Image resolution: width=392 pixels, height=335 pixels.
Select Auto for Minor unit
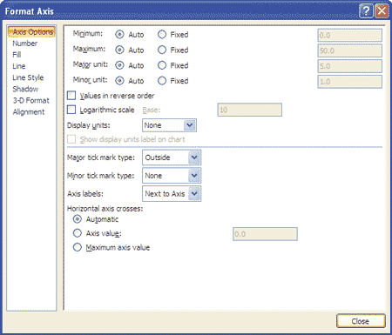click(x=119, y=81)
